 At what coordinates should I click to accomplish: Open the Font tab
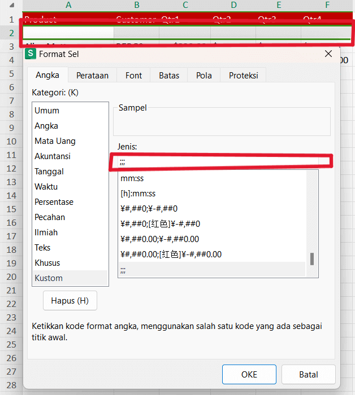[x=134, y=75]
